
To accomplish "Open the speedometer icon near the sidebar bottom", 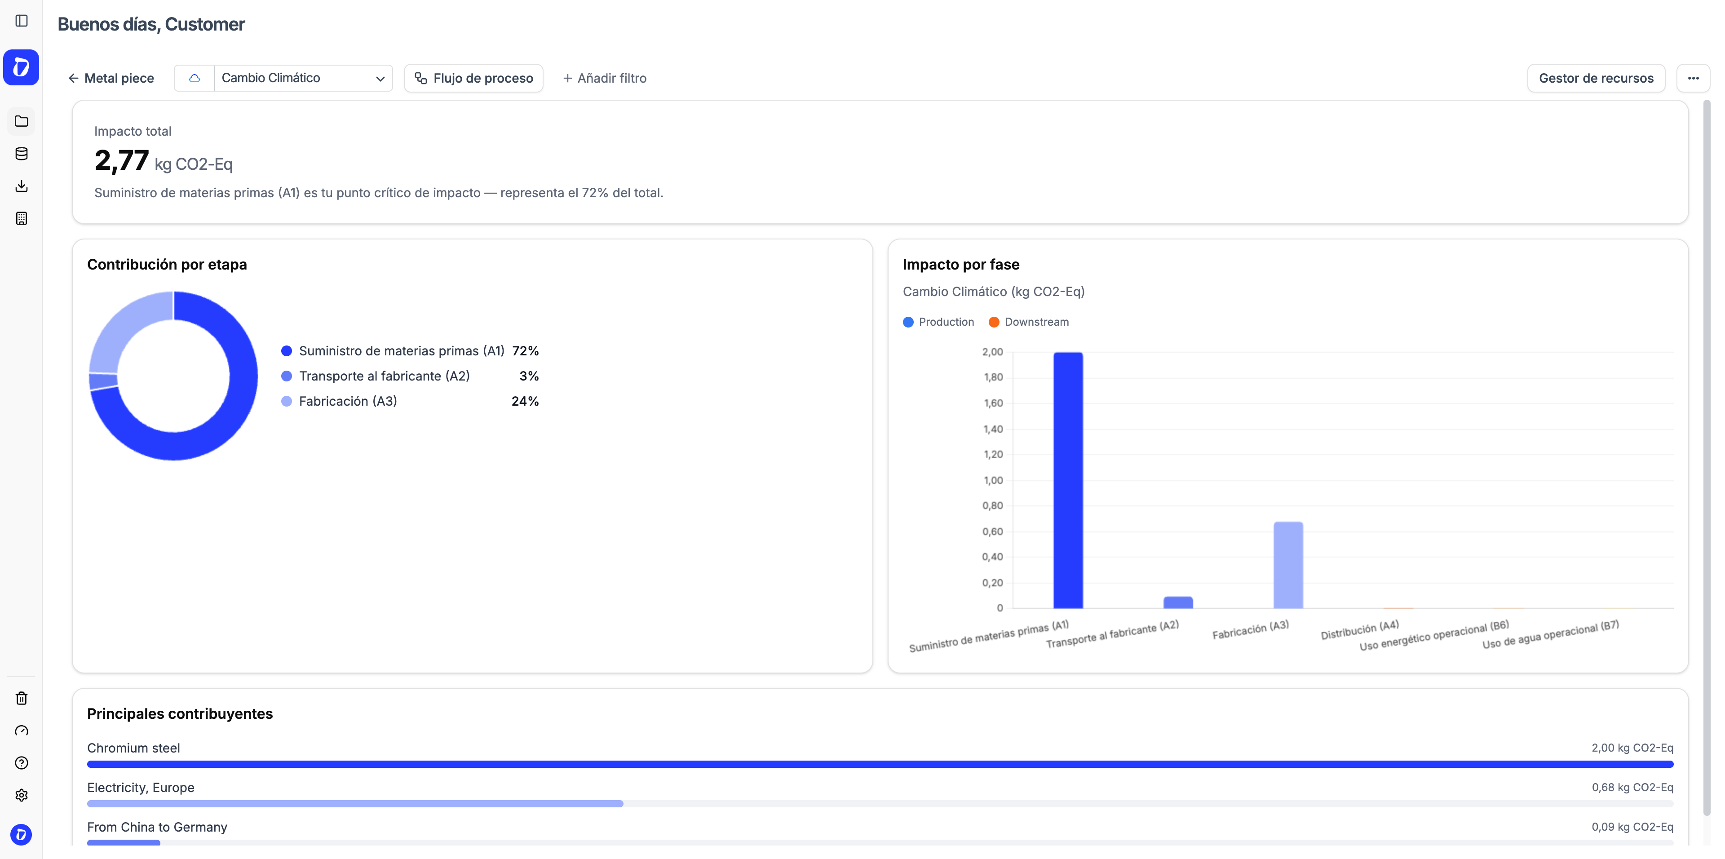I will 22,731.
